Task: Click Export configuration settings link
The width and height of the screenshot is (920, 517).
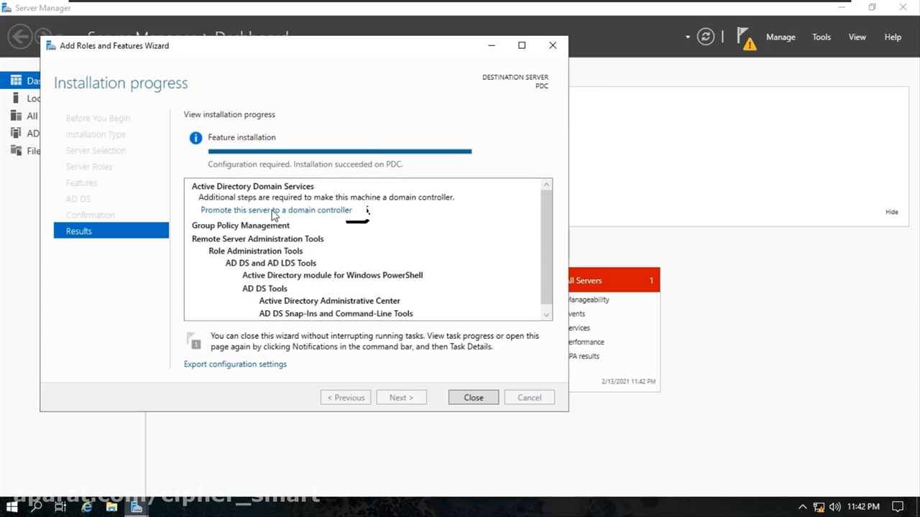Action: tap(235, 364)
